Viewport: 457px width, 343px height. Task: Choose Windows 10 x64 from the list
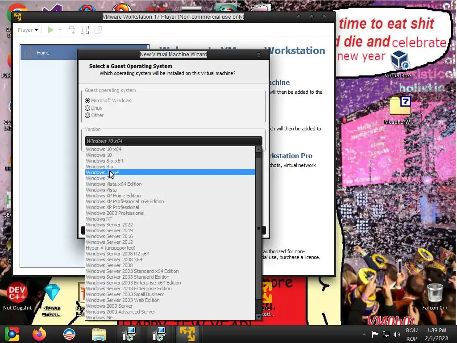tap(170, 149)
